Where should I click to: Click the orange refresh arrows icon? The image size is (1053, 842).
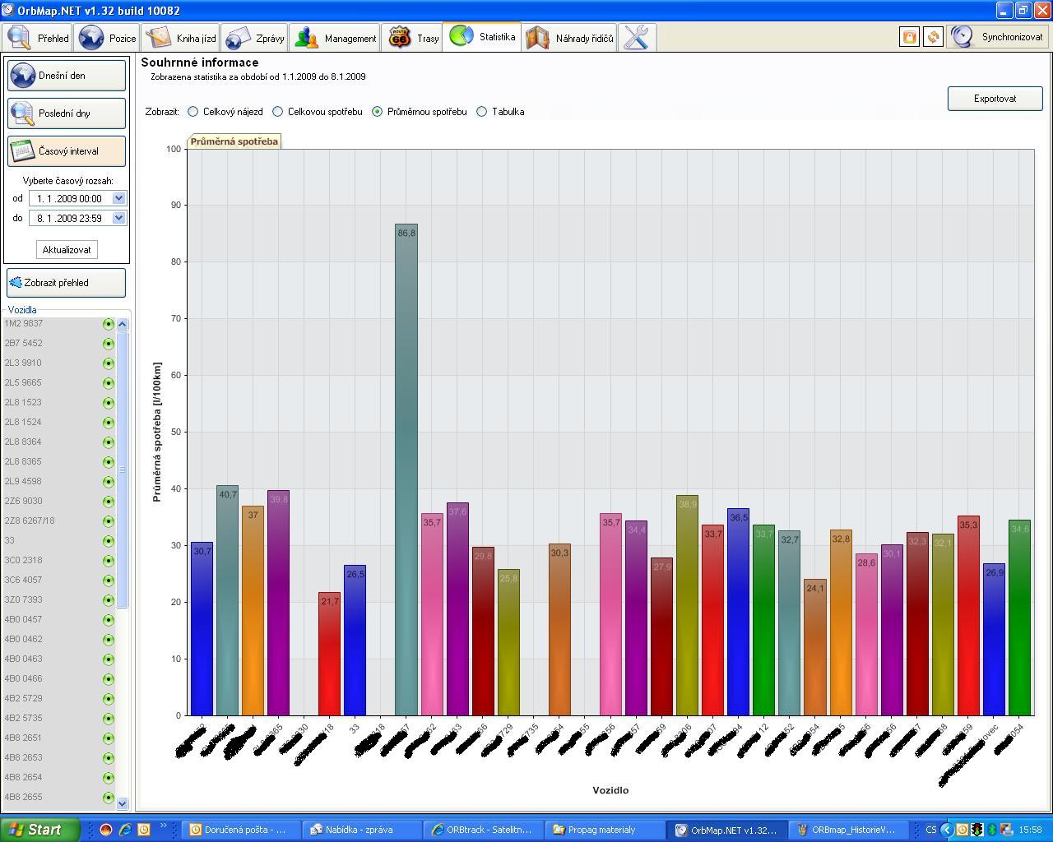[933, 37]
